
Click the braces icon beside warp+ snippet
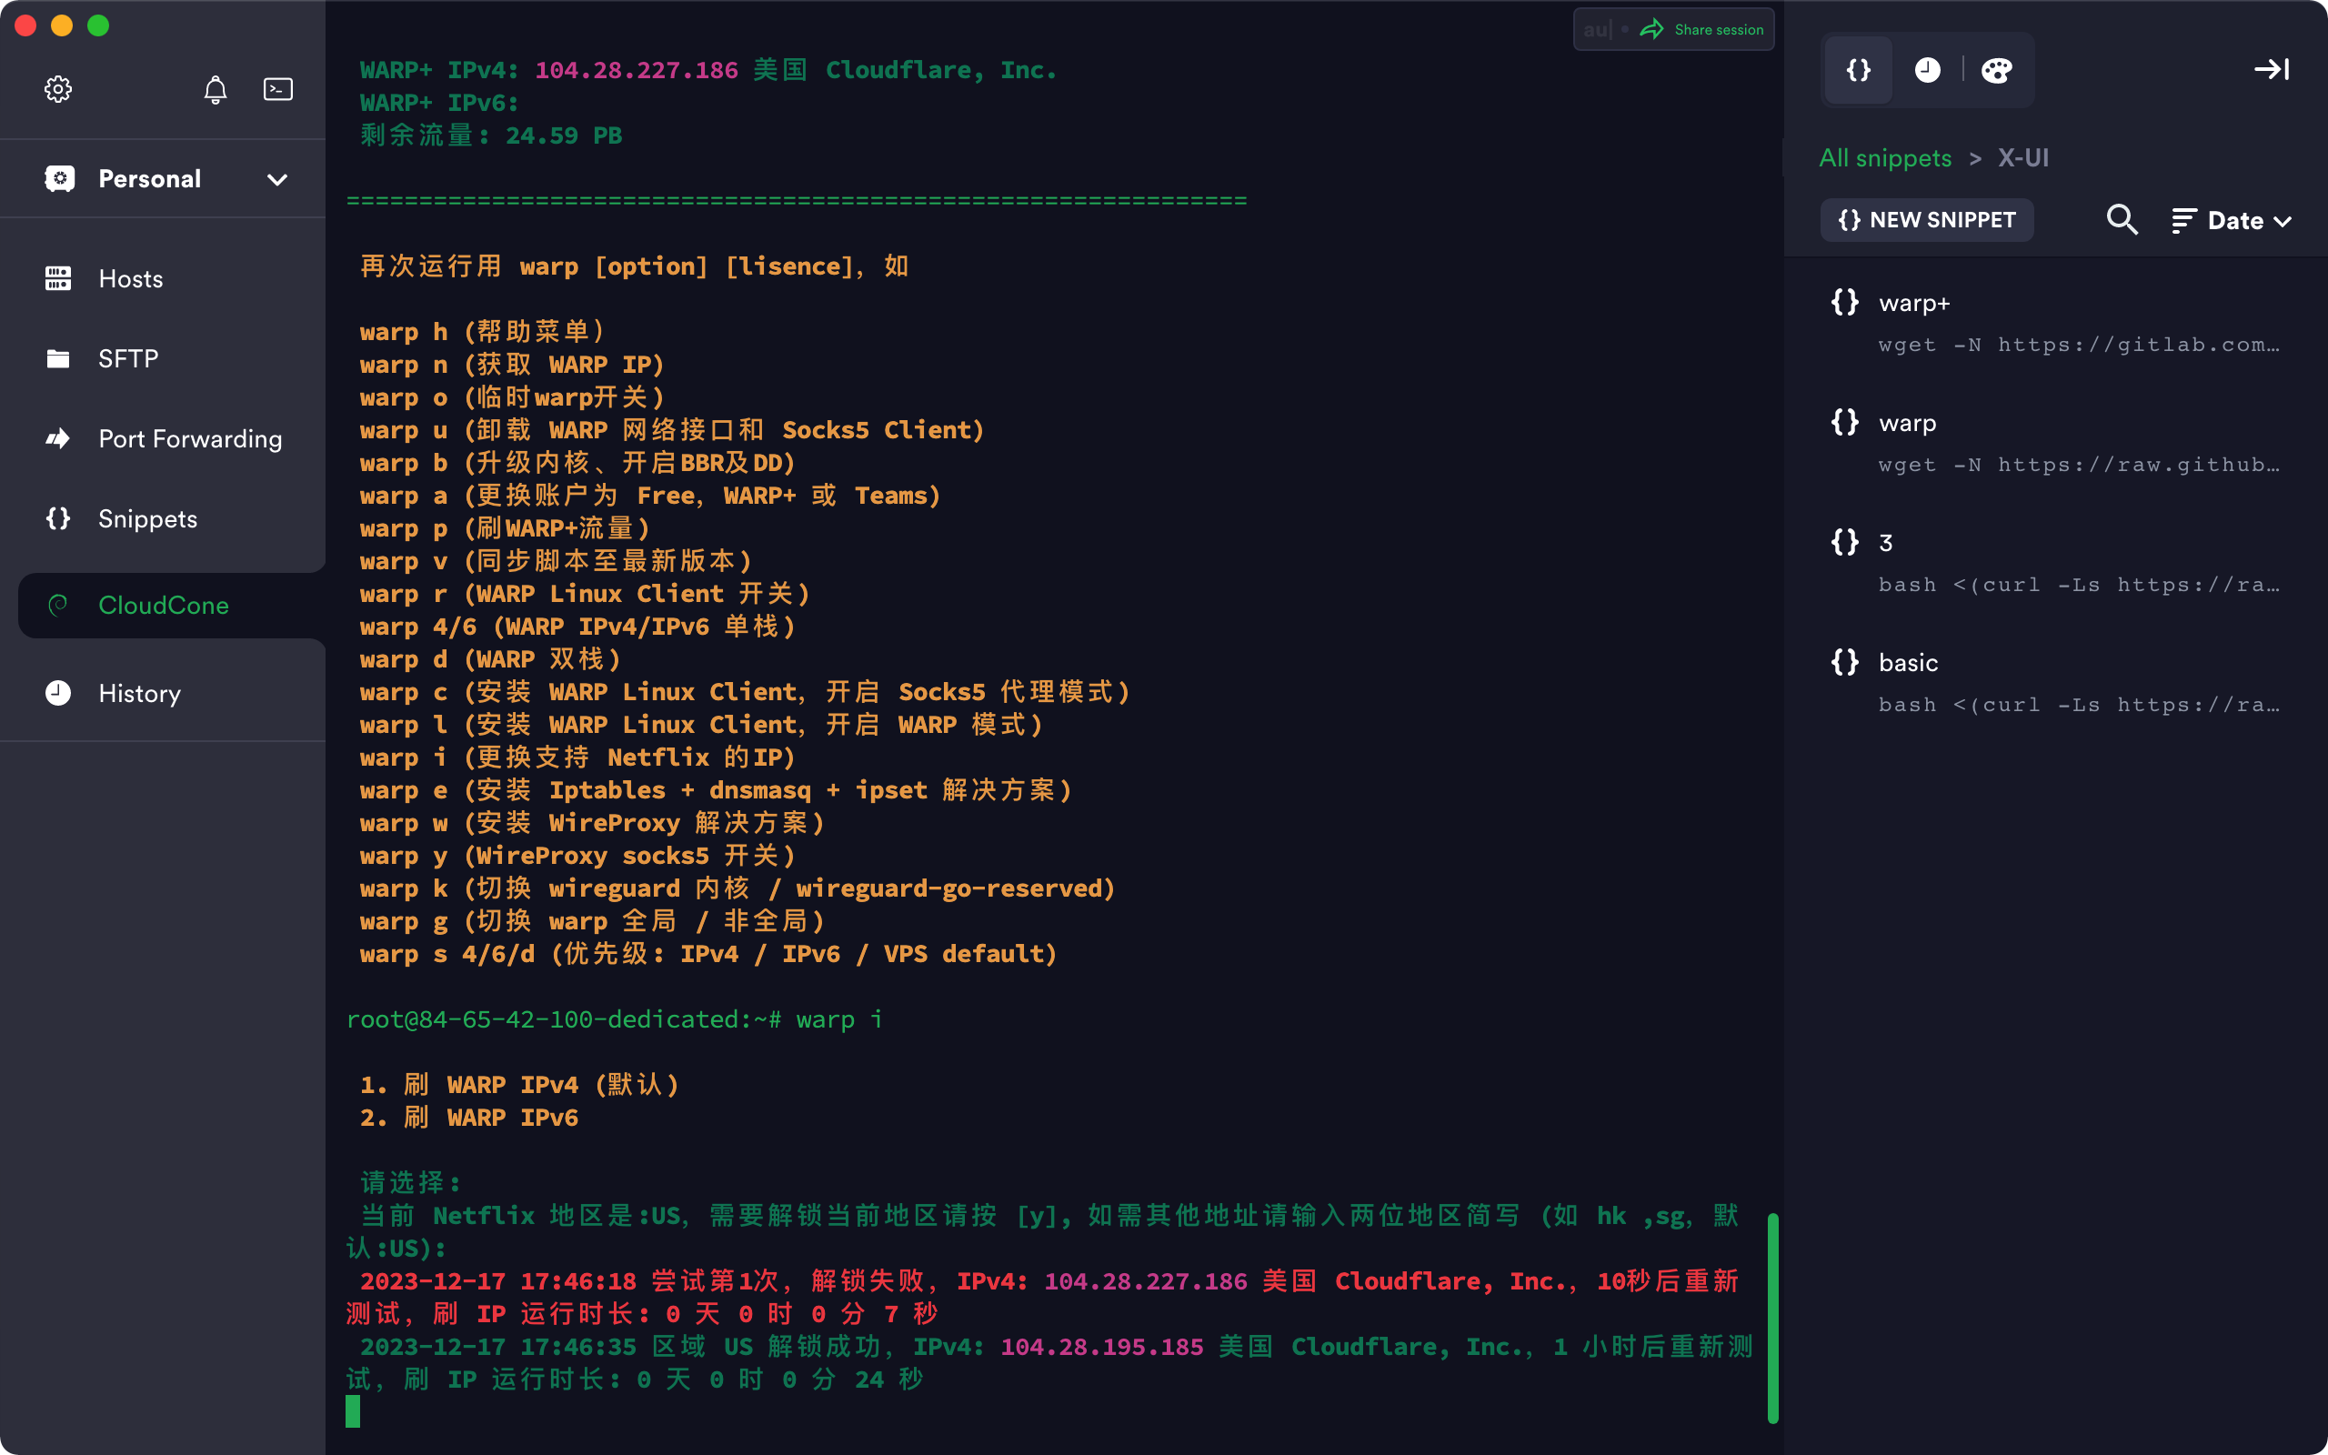1845,302
